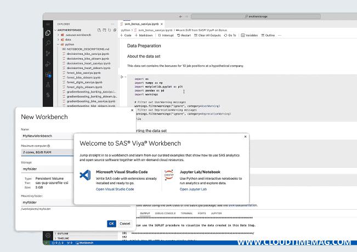Screen dimensions: 357x252
Task: Click the Jupyter logo in the welcome dialog
Action: pyautogui.click(x=169, y=175)
